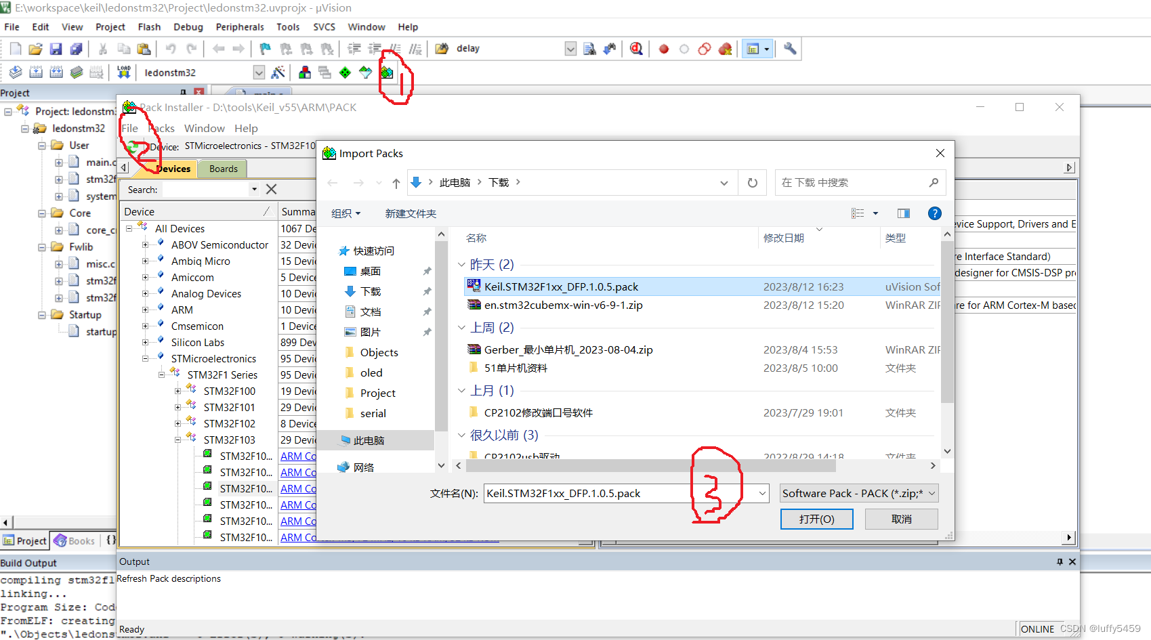Indent selected lines using toolbar icon

[x=354, y=49]
